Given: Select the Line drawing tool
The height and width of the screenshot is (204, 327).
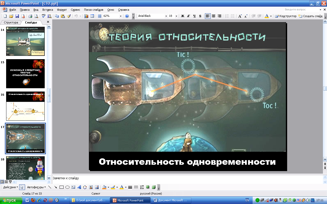Looking at the screenshot, I should (x=50, y=187).
